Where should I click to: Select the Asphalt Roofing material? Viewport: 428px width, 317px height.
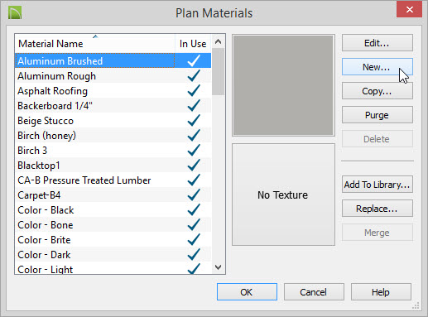(113, 91)
